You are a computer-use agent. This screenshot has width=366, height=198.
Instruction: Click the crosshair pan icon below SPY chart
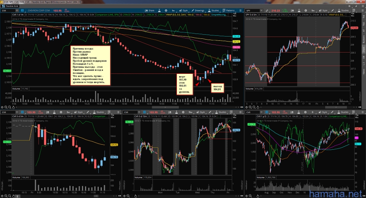coord(247,107)
